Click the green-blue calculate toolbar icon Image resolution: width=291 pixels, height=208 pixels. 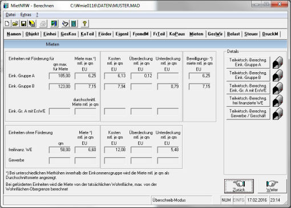coord(54,24)
